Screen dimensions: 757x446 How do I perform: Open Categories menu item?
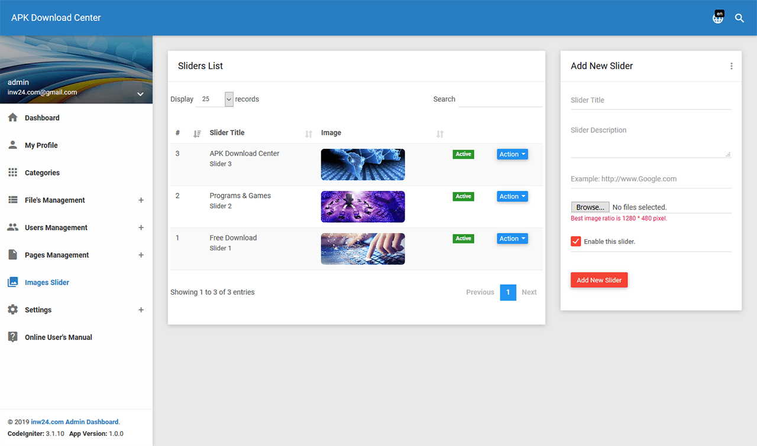[x=76, y=172]
